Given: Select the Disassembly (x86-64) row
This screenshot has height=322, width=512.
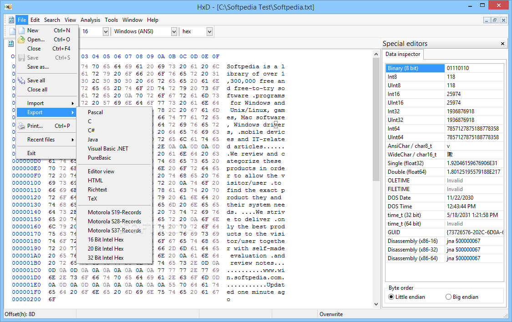Looking at the screenshot, I should [444, 258].
